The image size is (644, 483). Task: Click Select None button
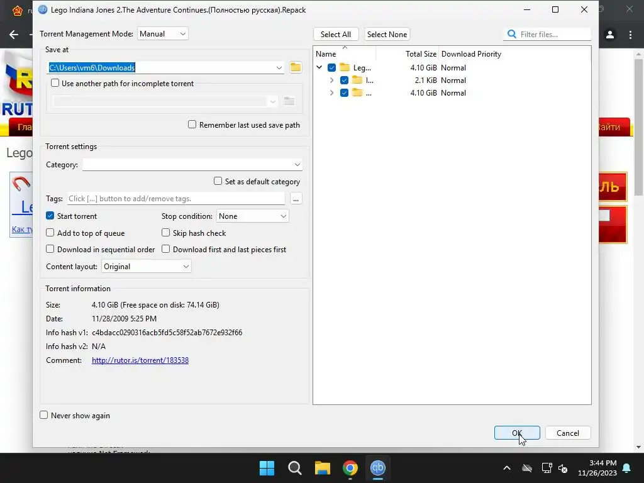pyautogui.click(x=387, y=34)
